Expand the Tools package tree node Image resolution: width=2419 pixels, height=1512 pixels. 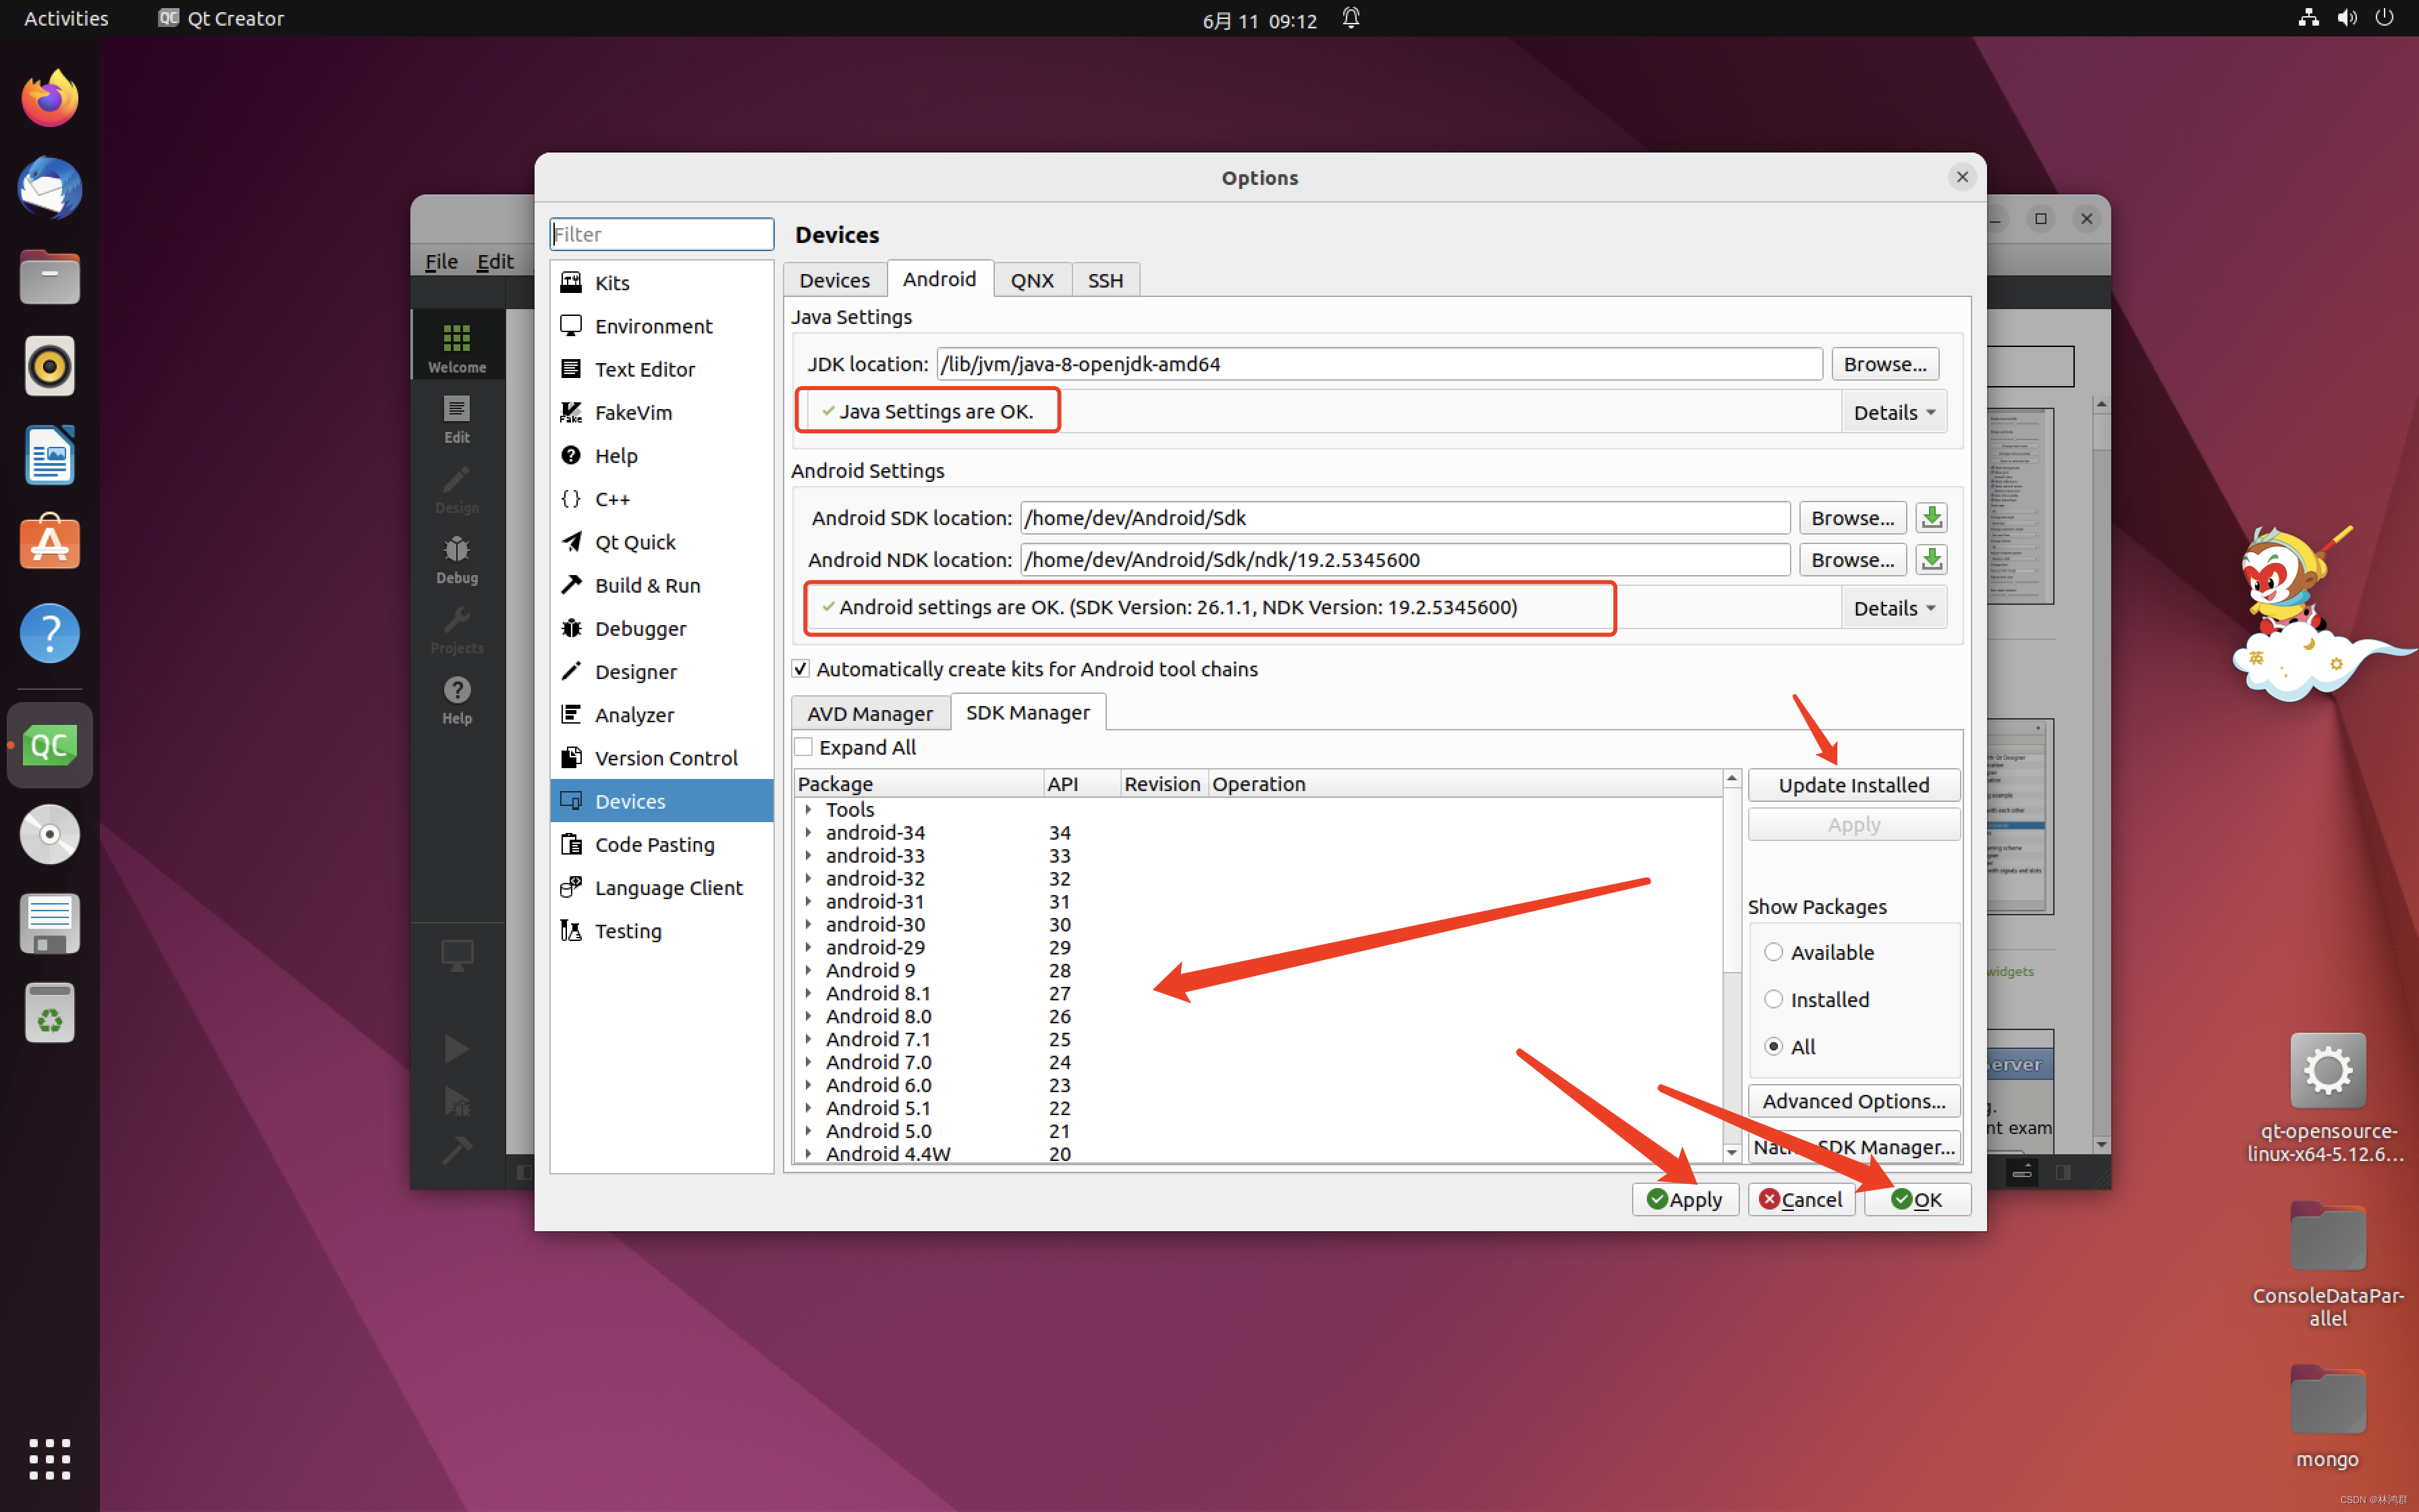tap(808, 810)
